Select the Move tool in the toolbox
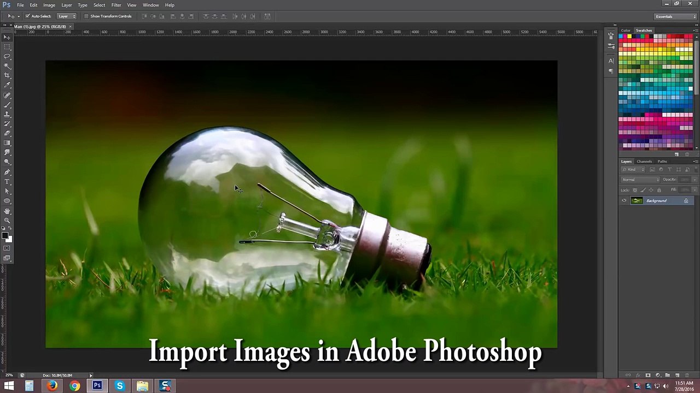 coord(7,37)
